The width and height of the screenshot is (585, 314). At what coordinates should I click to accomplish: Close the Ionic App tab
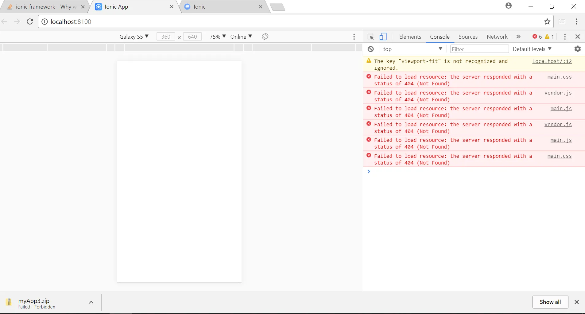(x=172, y=7)
